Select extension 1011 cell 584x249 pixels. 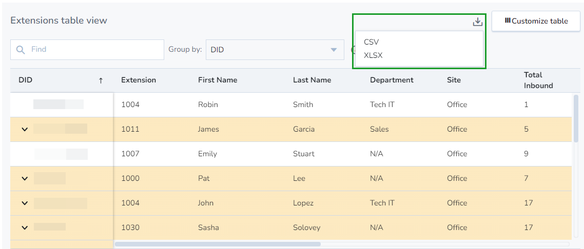[130, 129]
